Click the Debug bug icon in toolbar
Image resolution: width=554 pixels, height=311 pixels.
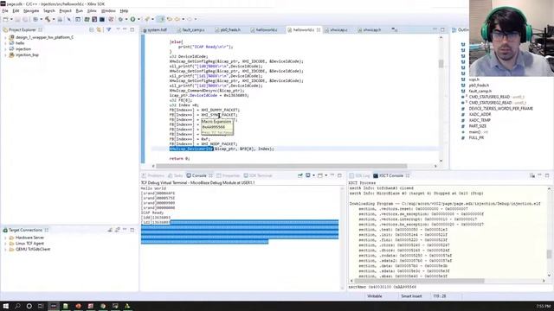tap(120, 19)
